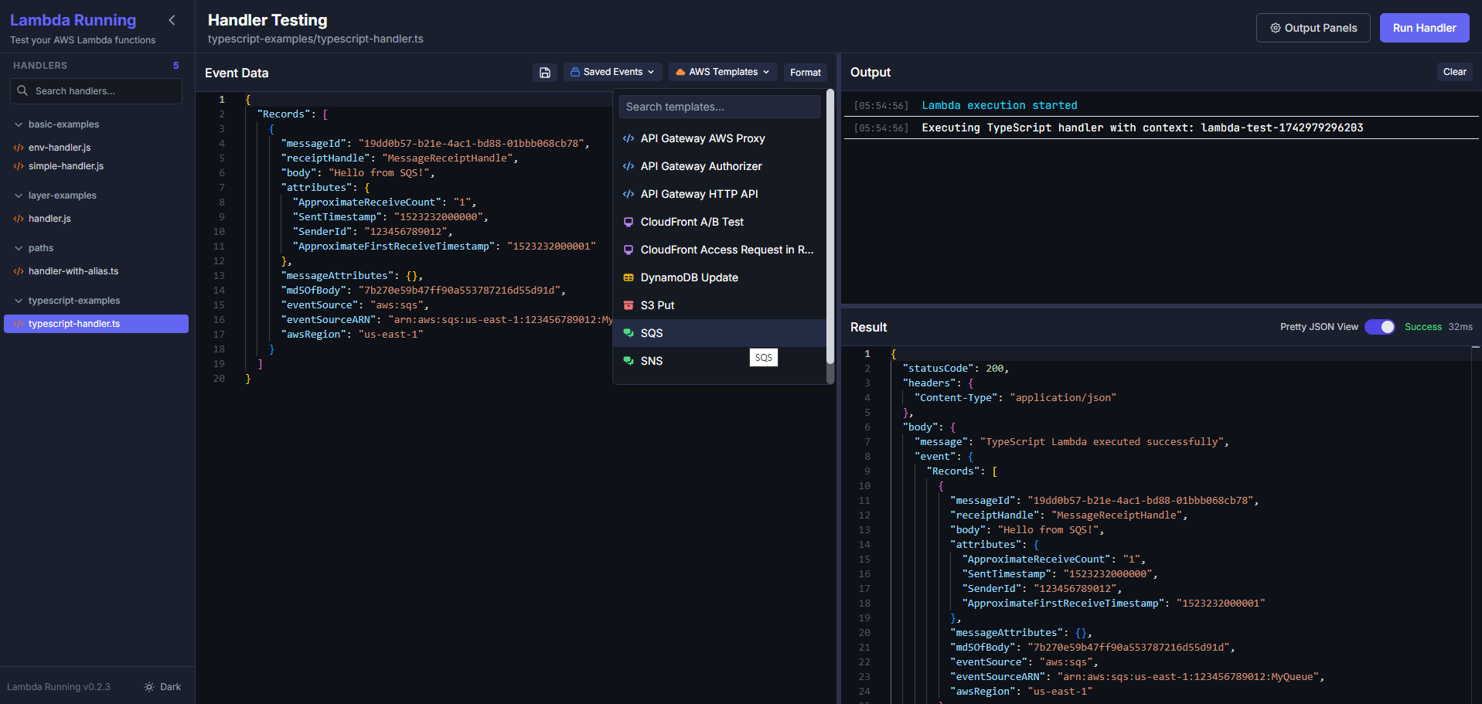The width and height of the screenshot is (1482, 704).
Task: Click the Search handlers input field
Action: [97, 91]
